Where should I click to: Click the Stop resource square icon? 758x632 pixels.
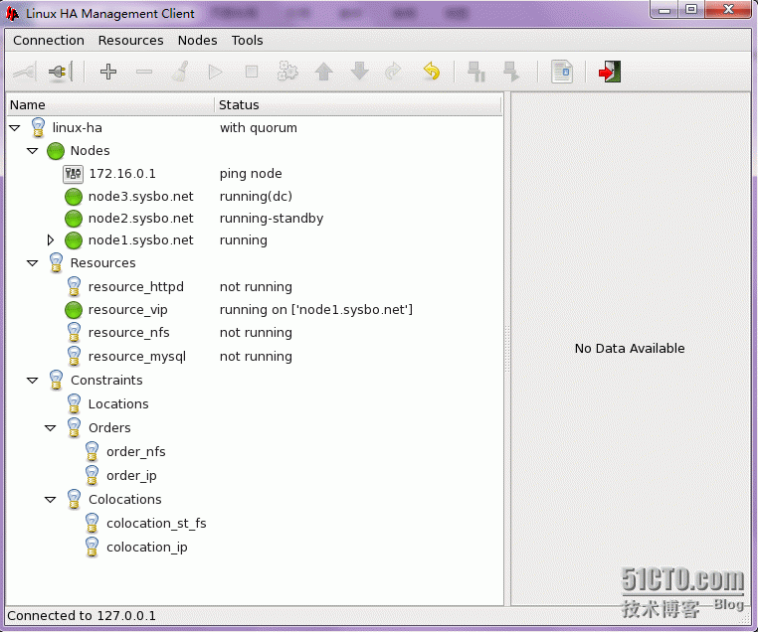[252, 72]
